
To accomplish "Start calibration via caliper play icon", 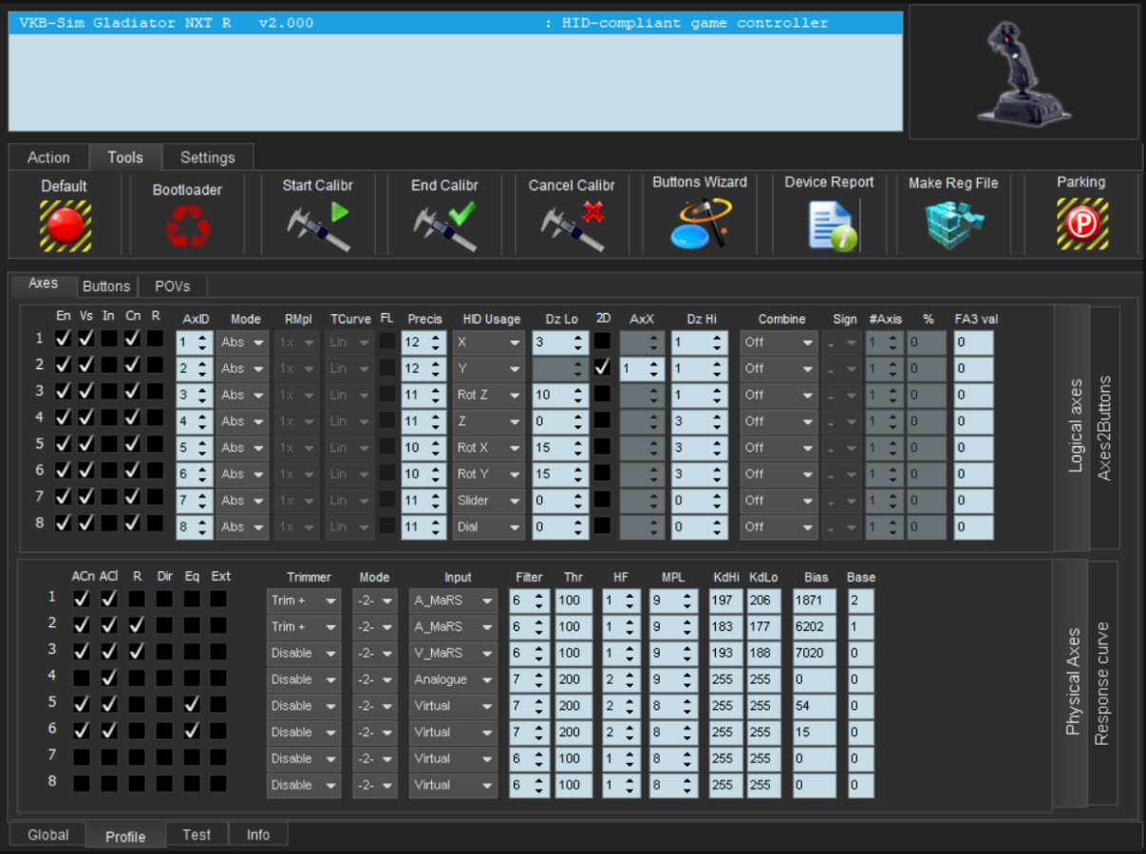I will point(318,226).
